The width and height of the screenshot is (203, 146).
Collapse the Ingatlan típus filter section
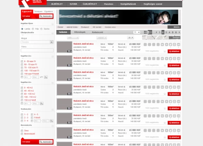52,24
